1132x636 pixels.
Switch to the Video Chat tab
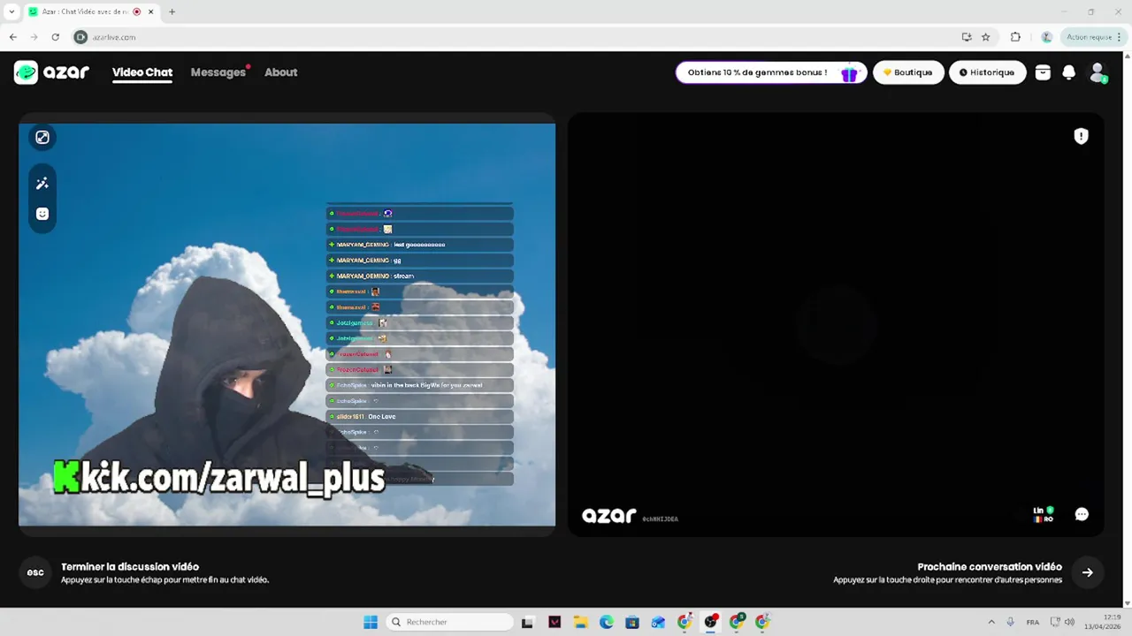pyautogui.click(x=142, y=72)
